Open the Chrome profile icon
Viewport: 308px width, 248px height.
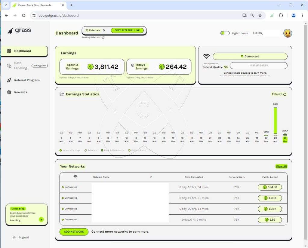[x=294, y=16]
